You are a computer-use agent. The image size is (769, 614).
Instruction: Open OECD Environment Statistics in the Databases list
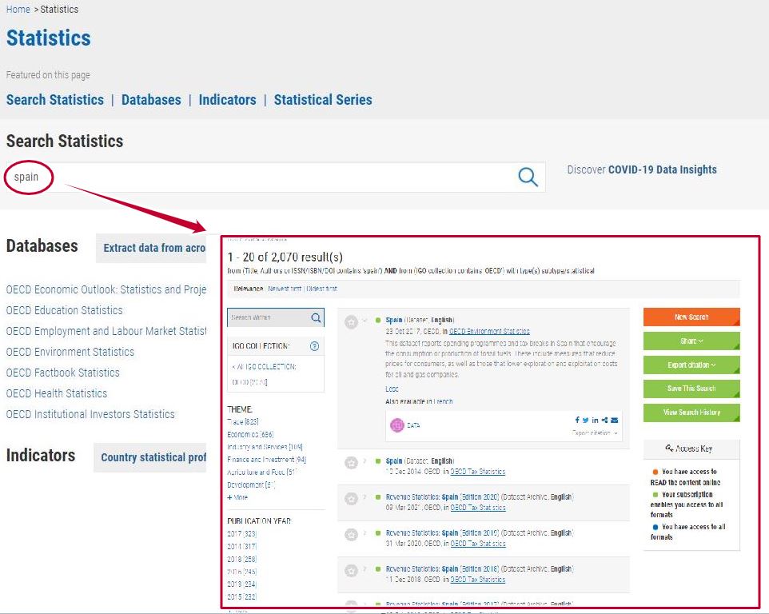70,352
